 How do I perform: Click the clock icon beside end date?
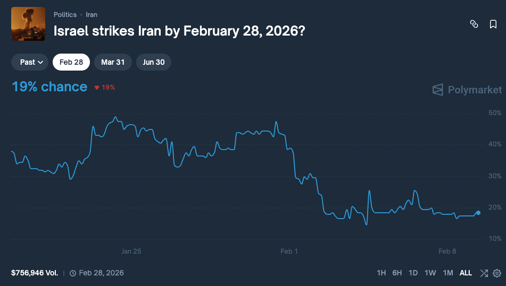pyautogui.click(x=73, y=273)
